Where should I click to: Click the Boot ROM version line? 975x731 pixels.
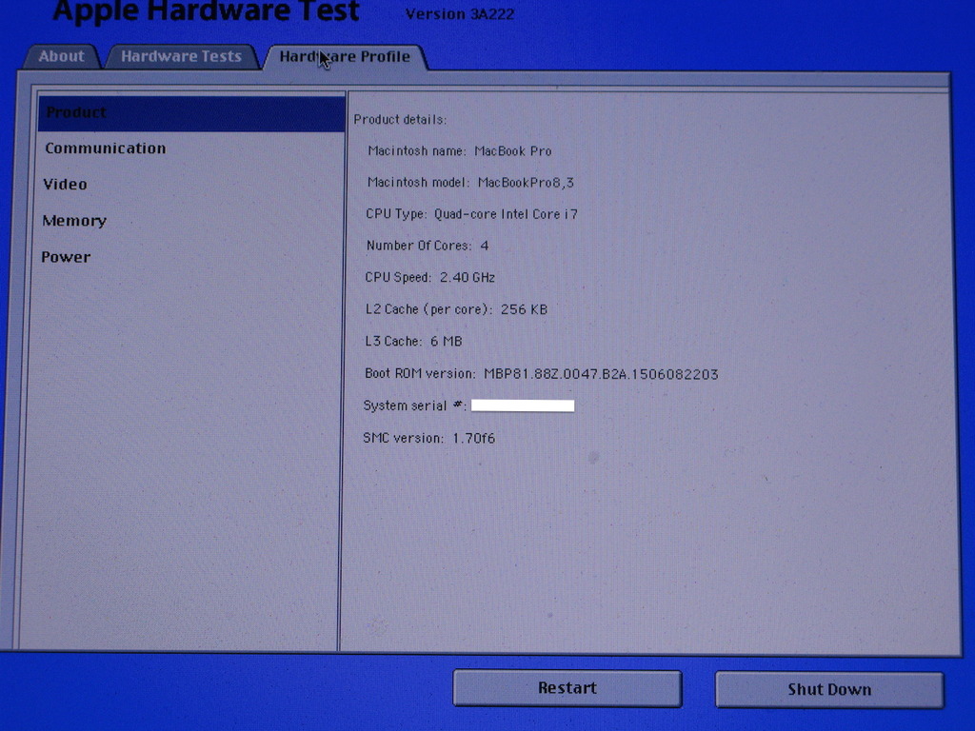[541, 373]
